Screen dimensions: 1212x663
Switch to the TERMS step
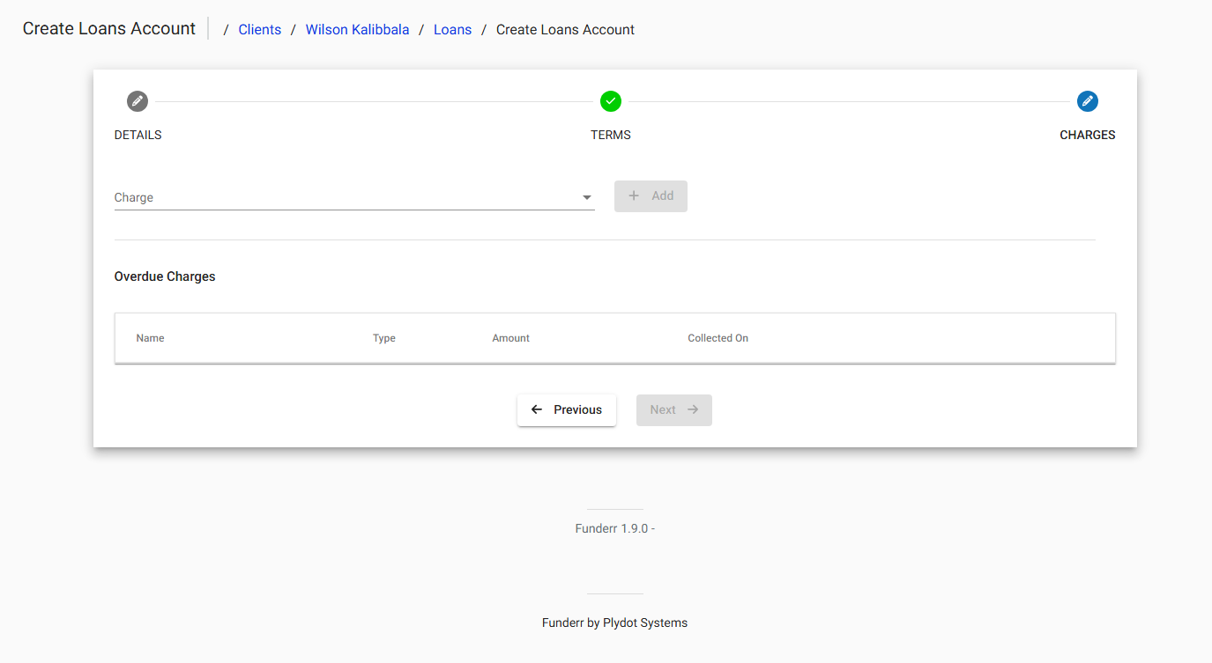coord(611,135)
